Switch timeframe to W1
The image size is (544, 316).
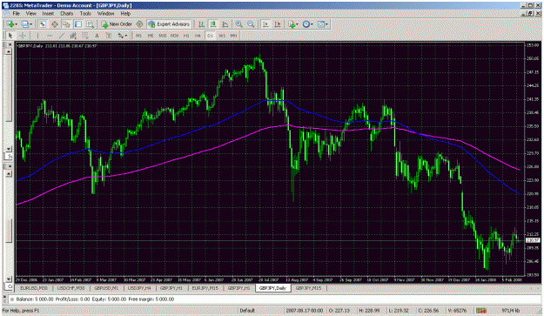pos(222,36)
